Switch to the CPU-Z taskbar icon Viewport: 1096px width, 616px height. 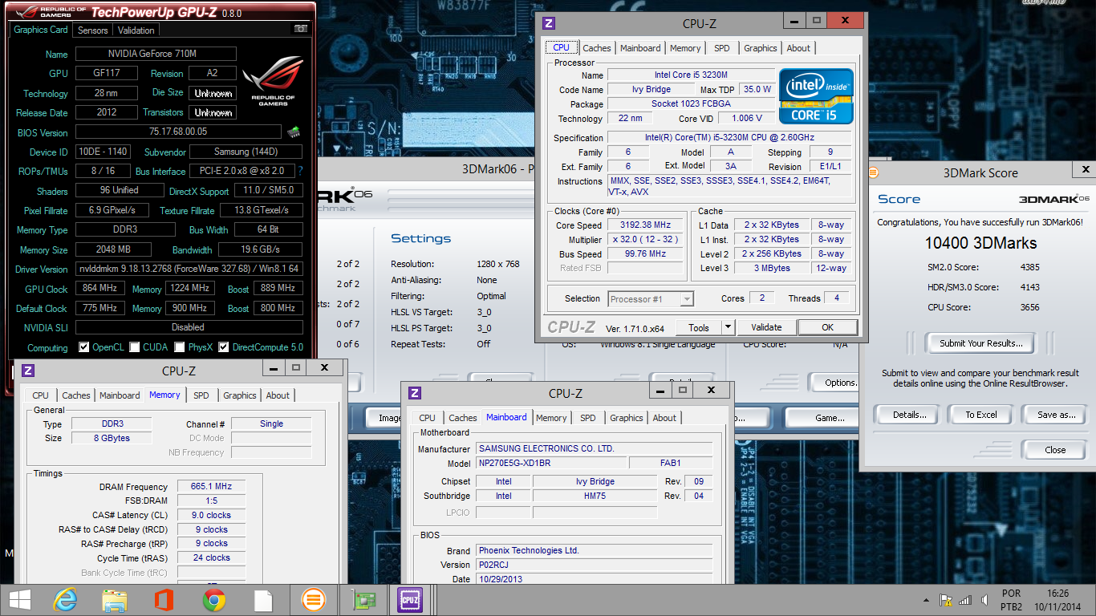pyautogui.click(x=411, y=600)
